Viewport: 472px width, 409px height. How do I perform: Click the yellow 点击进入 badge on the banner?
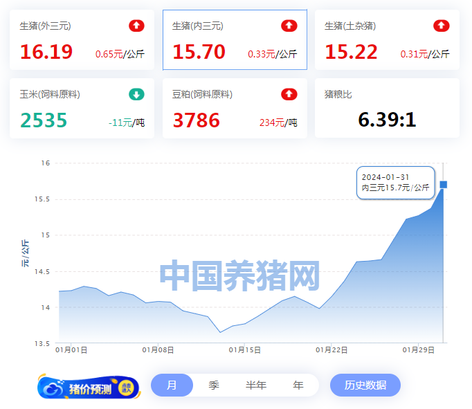click(x=127, y=388)
